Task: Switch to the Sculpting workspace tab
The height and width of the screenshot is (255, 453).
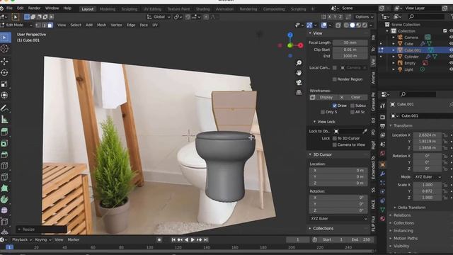Action: click(129, 9)
